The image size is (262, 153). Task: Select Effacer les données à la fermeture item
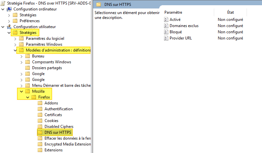(x=67, y=138)
